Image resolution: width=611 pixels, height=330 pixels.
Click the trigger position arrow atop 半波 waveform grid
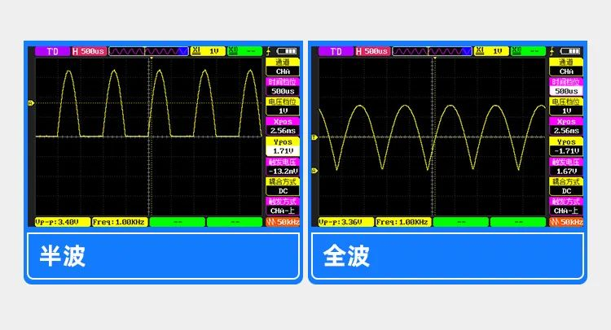coord(152,58)
